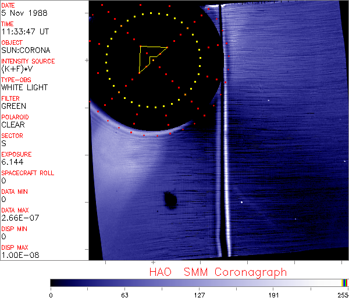
Task: Click the (K+F)*V intensity source value
Action: (x=15, y=69)
